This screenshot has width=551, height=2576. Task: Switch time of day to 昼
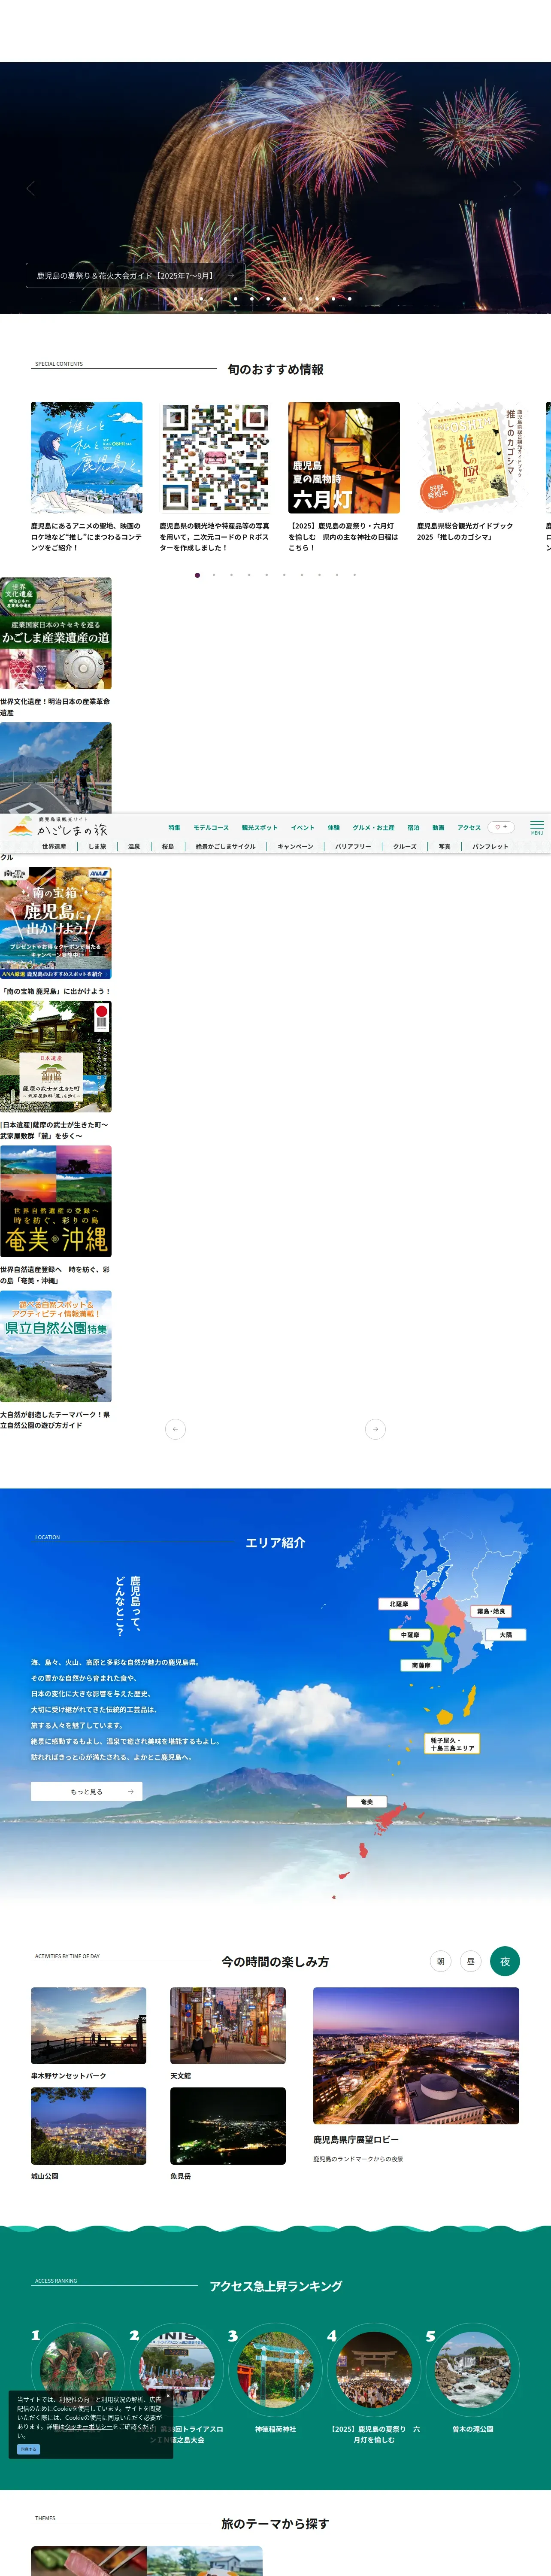pyautogui.click(x=470, y=1961)
